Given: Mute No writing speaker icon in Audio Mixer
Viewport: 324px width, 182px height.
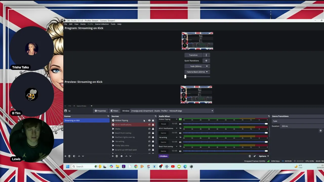Looking at the screenshot, I should coord(180,142).
